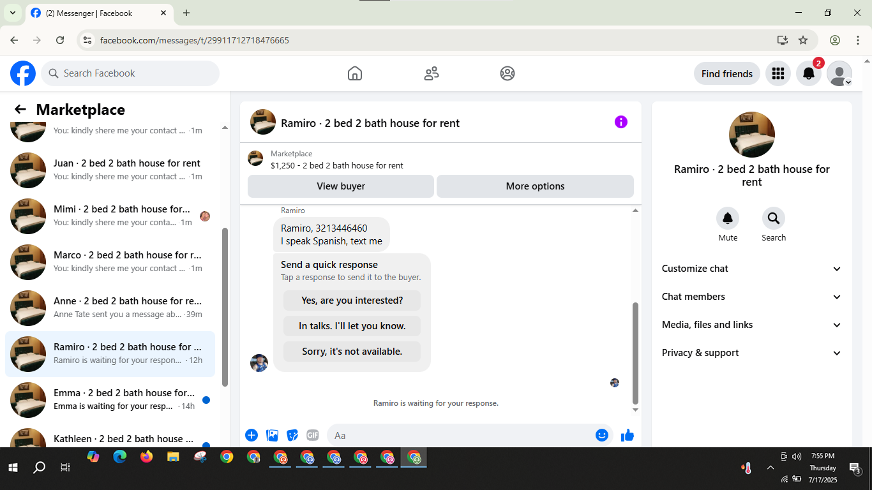Image resolution: width=872 pixels, height=490 pixels.
Task: Open the Groups icon in top navigation
Action: click(507, 73)
